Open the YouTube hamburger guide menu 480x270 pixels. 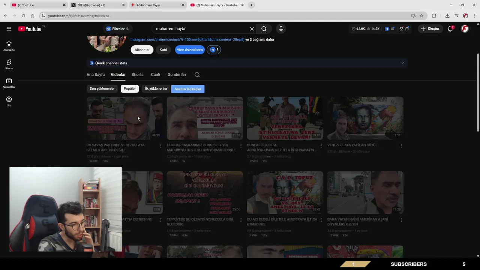pos(9,29)
